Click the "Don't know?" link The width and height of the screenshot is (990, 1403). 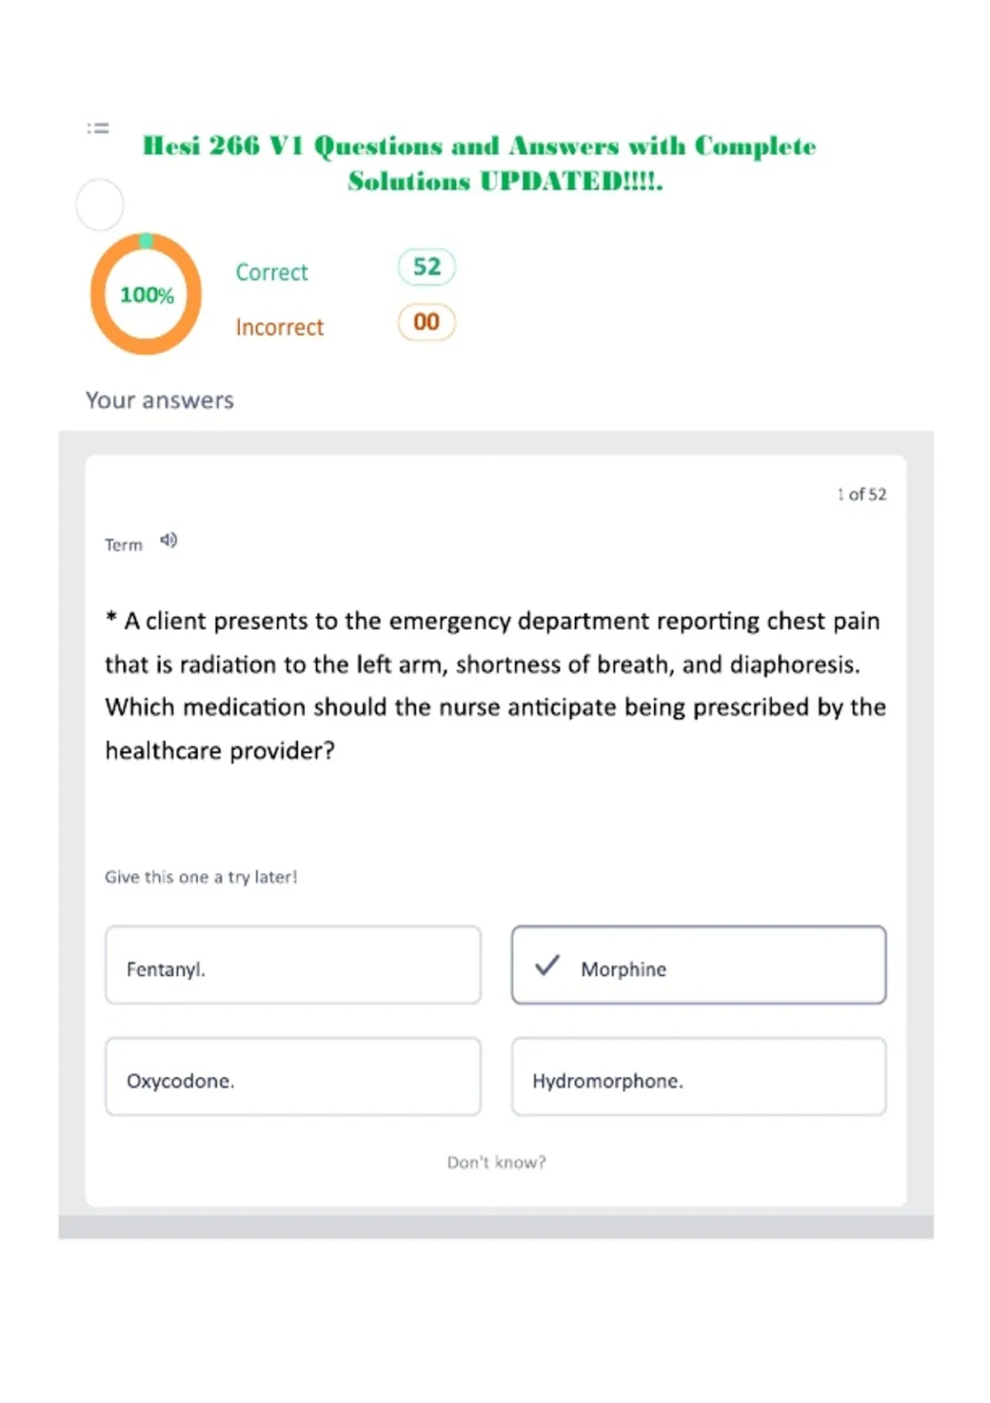[497, 1162]
